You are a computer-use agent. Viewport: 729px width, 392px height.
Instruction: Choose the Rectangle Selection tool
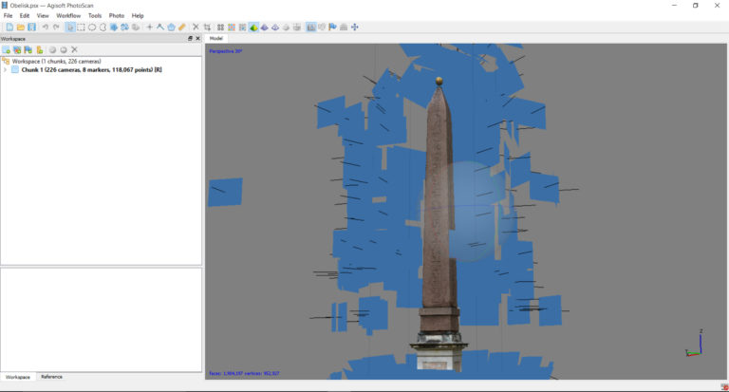81,27
